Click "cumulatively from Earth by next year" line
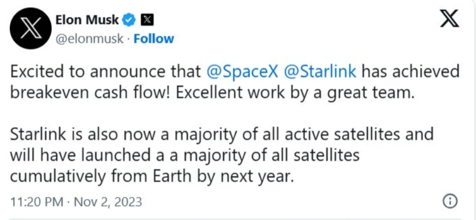 point(151,176)
